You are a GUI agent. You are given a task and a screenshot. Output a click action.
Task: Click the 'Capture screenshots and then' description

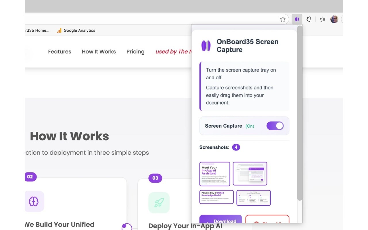(240, 95)
